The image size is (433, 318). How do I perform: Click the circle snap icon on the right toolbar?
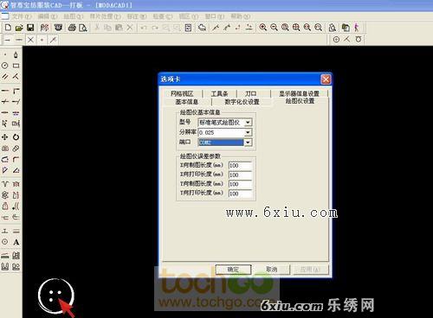[336, 40]
